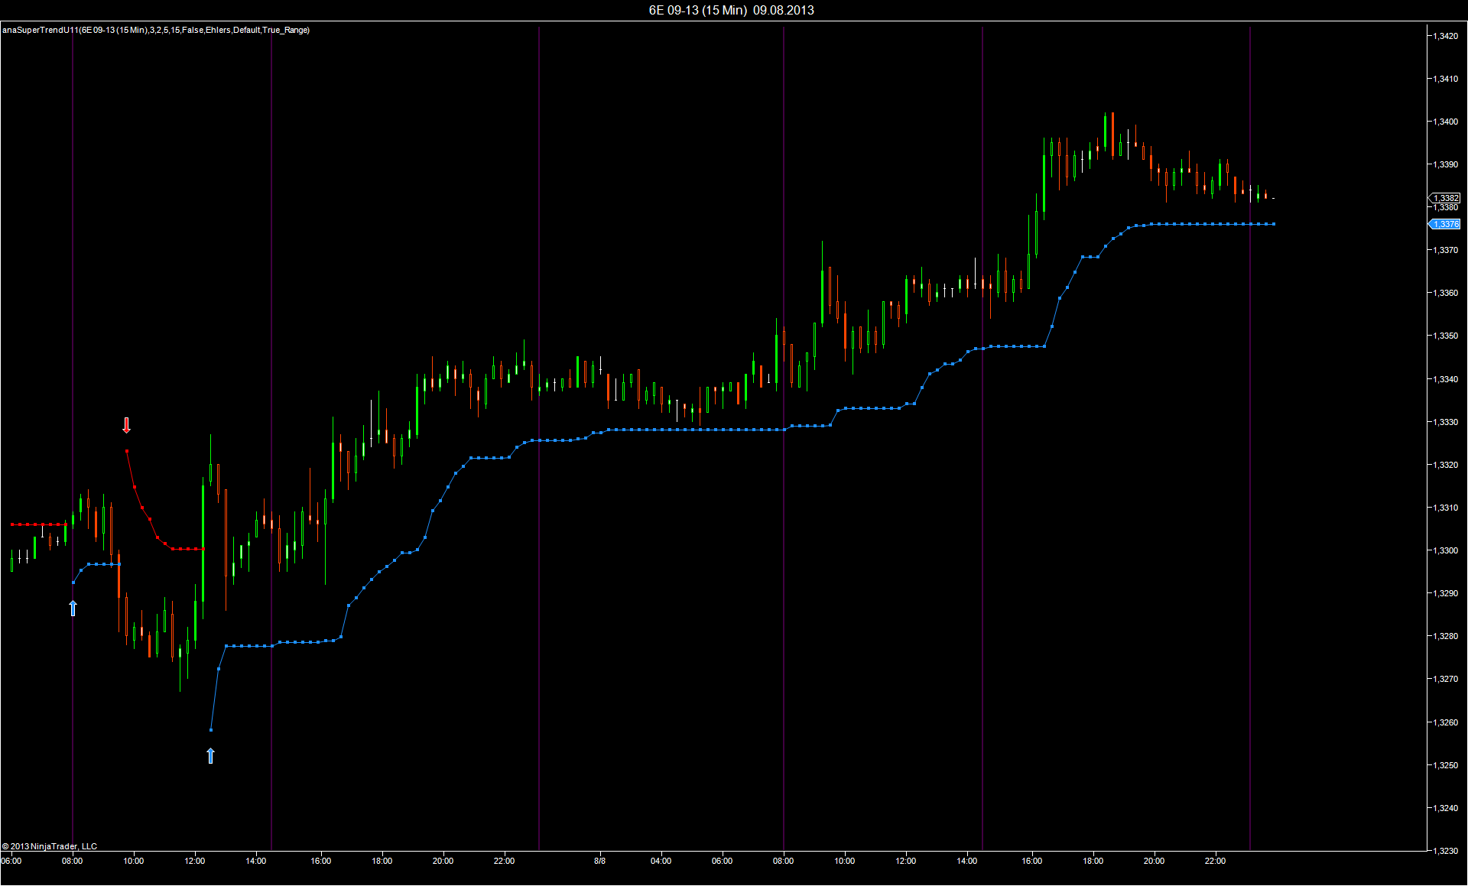Click the 1,3300 label on price axis
Image resolution: width=1468 pixels, height=886 pixels.
point(1445,550)
